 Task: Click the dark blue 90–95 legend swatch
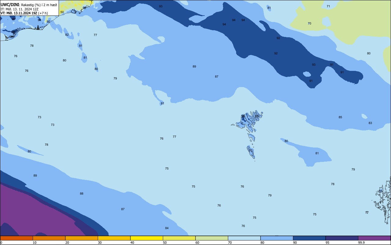pos(309,238)
